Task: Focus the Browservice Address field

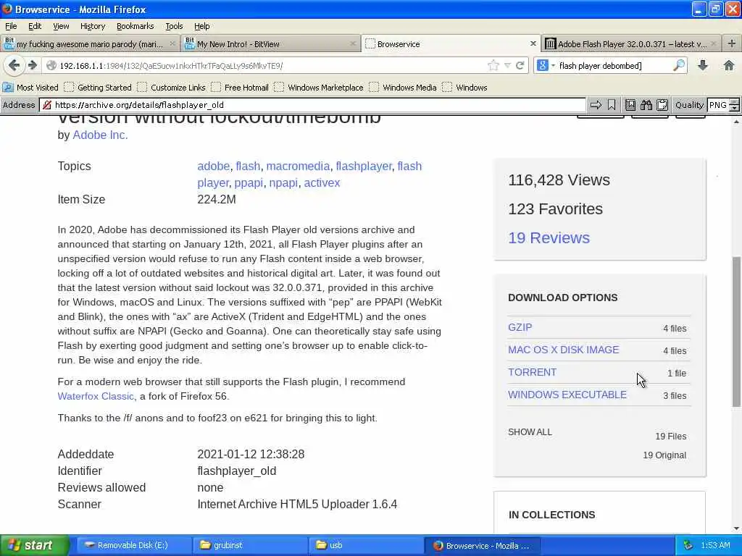Action: 313,105
